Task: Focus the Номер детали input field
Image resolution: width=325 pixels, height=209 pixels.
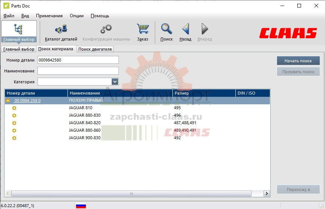Action: [78, 60]
